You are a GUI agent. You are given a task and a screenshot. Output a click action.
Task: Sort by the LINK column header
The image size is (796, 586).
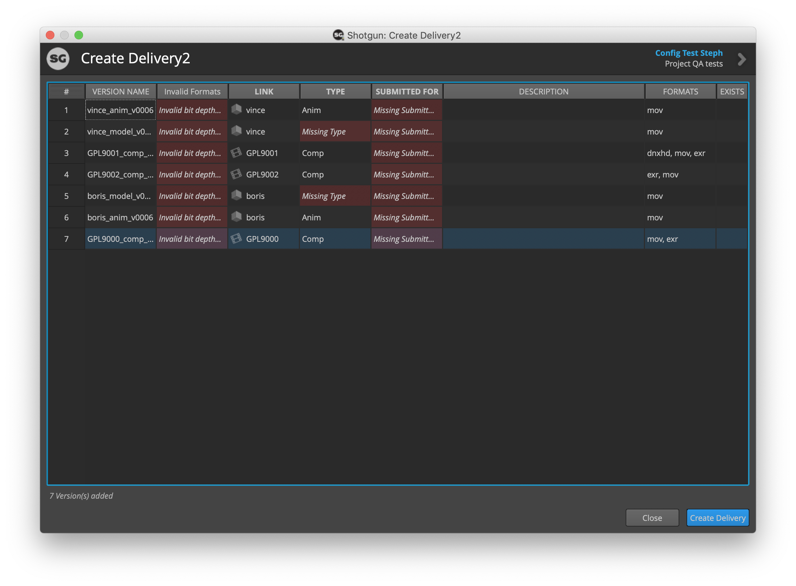pos(264,92)
